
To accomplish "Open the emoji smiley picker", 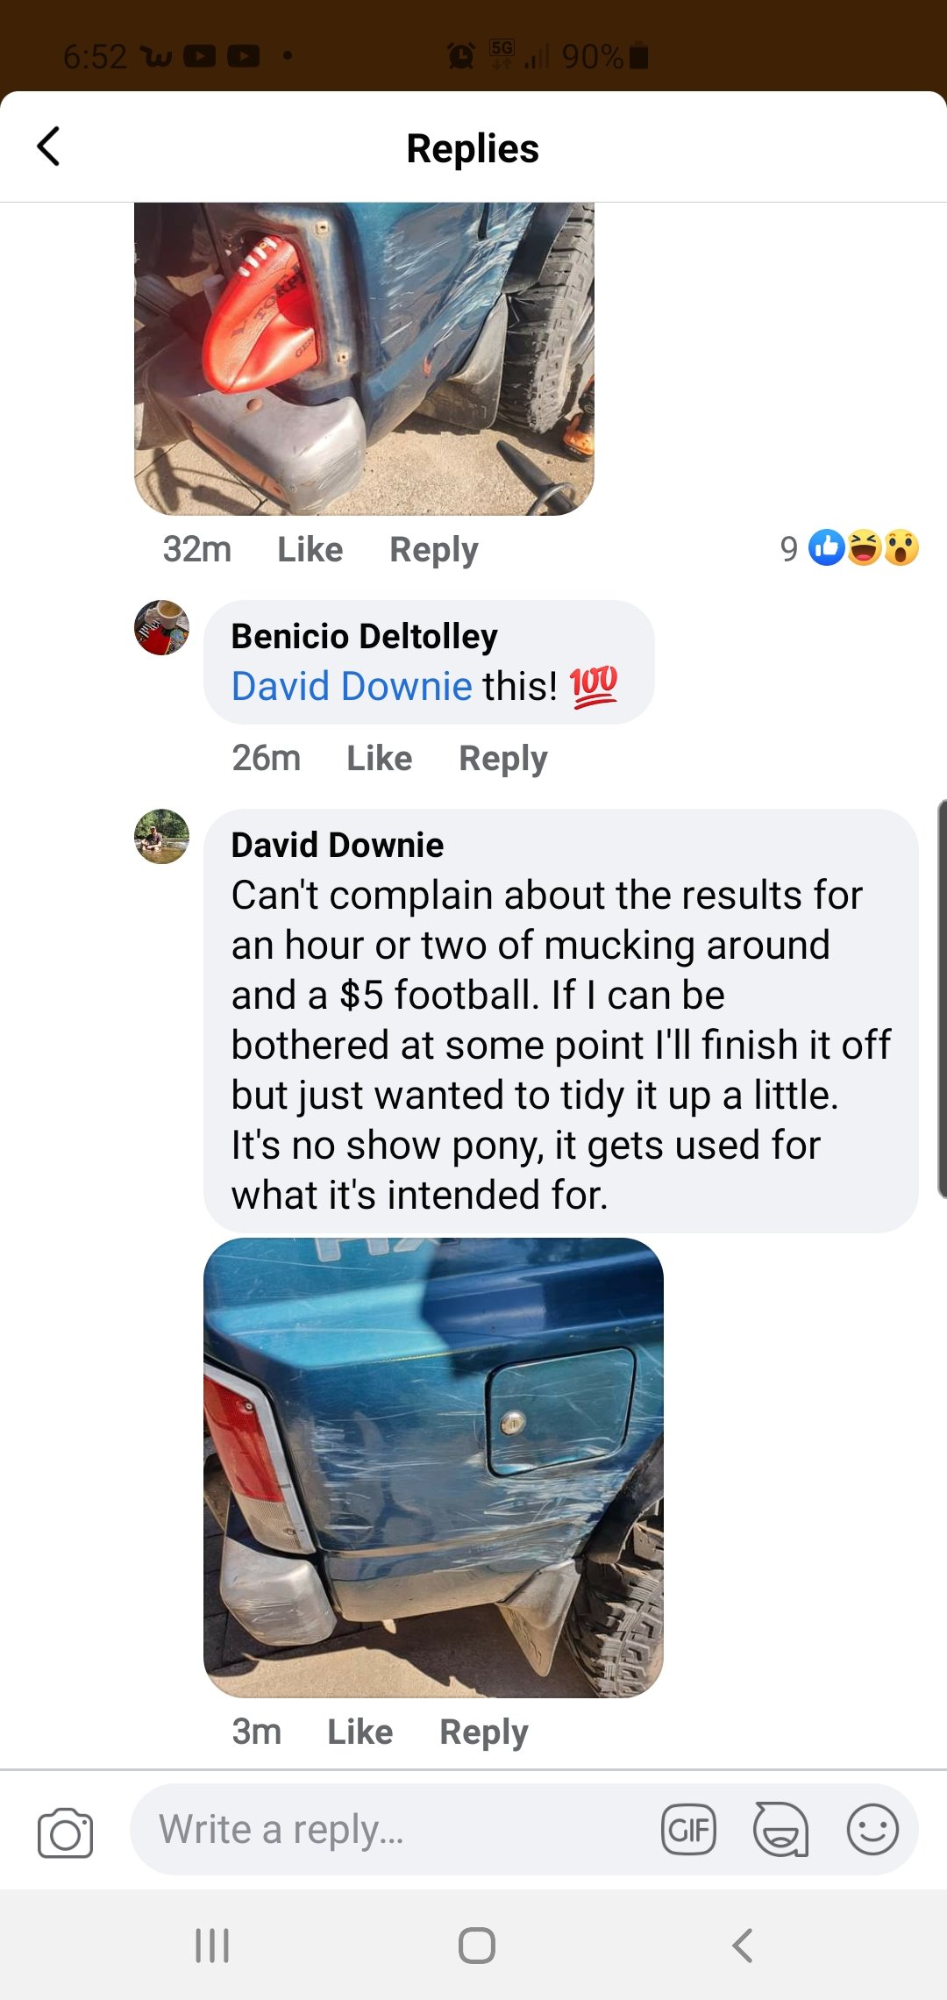I will (x=872, y=1830).
